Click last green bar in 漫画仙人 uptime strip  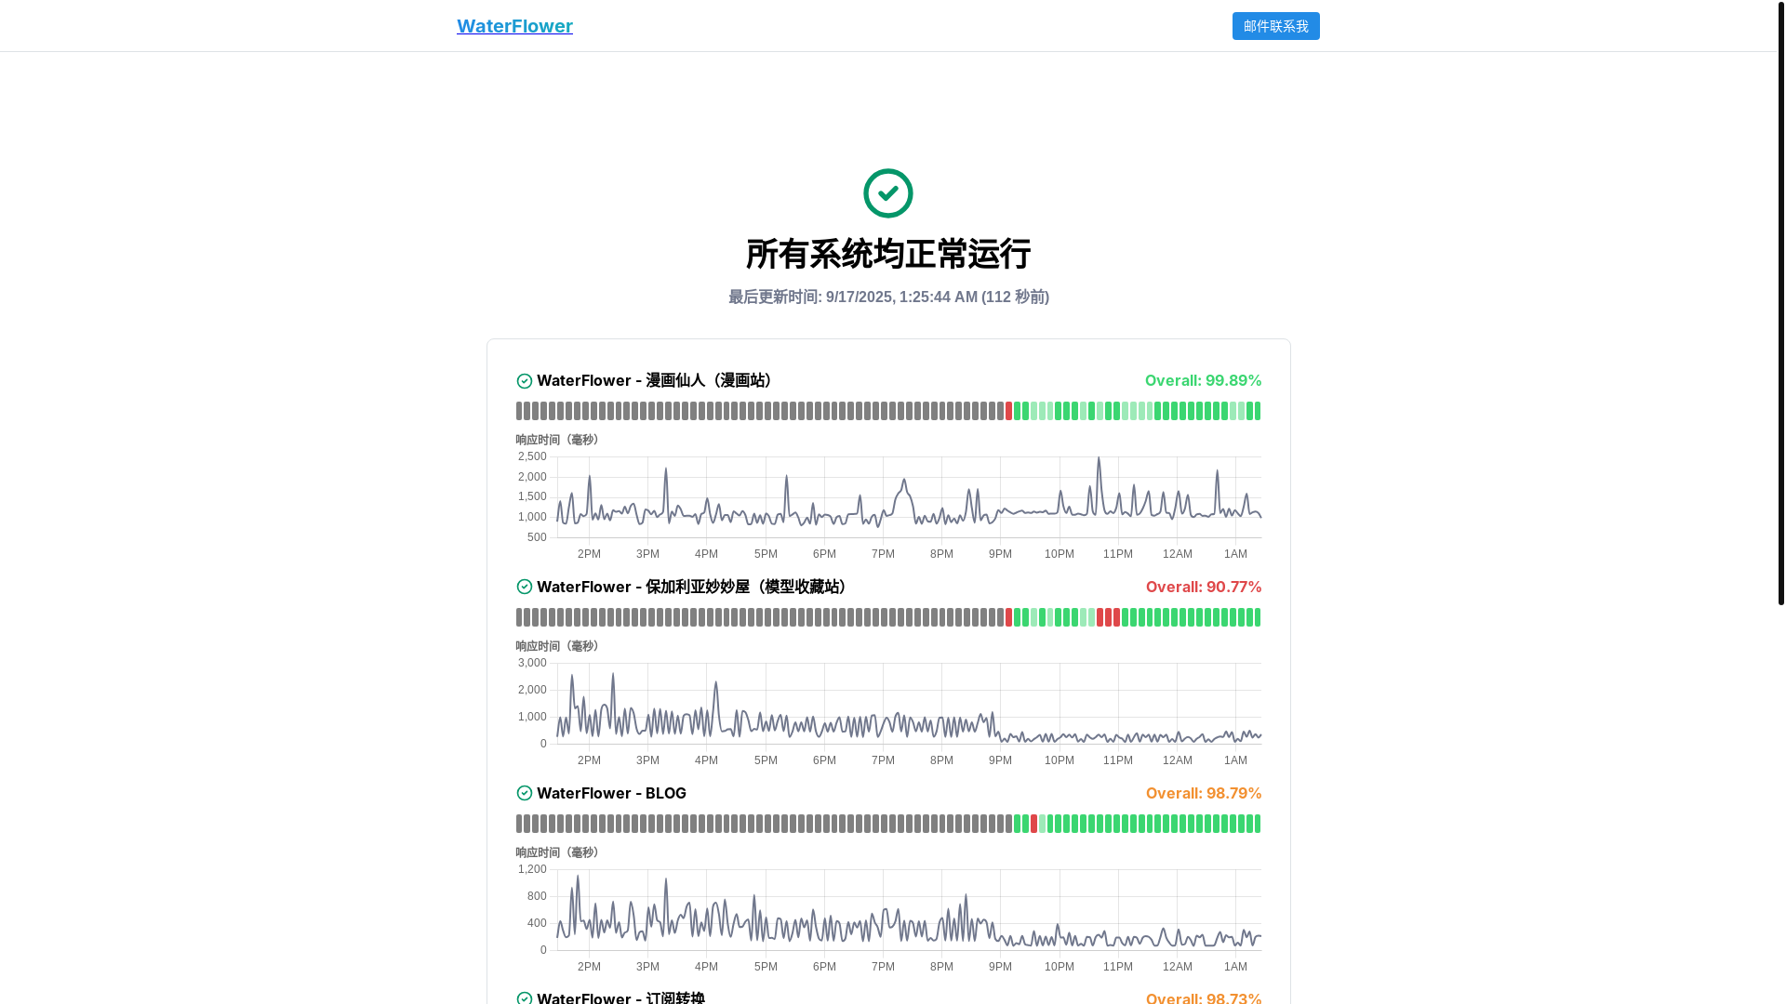point(1258,411)
